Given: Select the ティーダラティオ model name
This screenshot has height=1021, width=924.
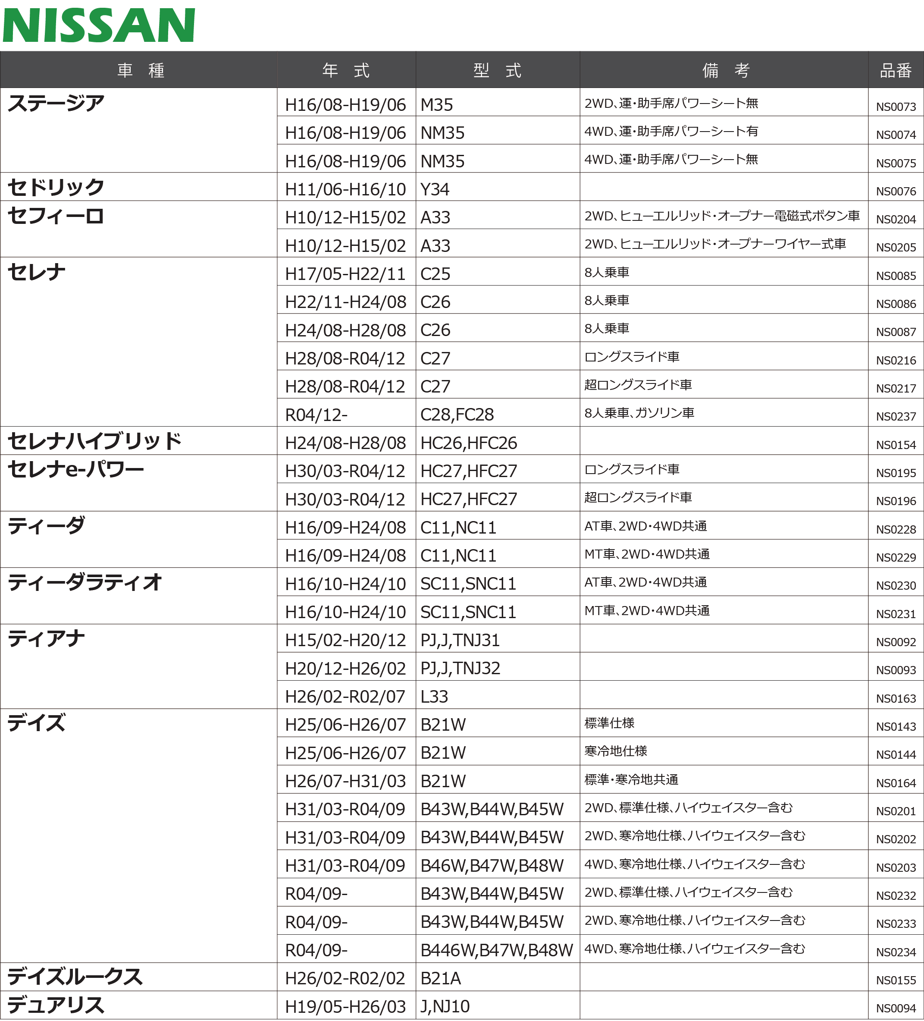Looking at the screenshot, I should coord(85,582).
